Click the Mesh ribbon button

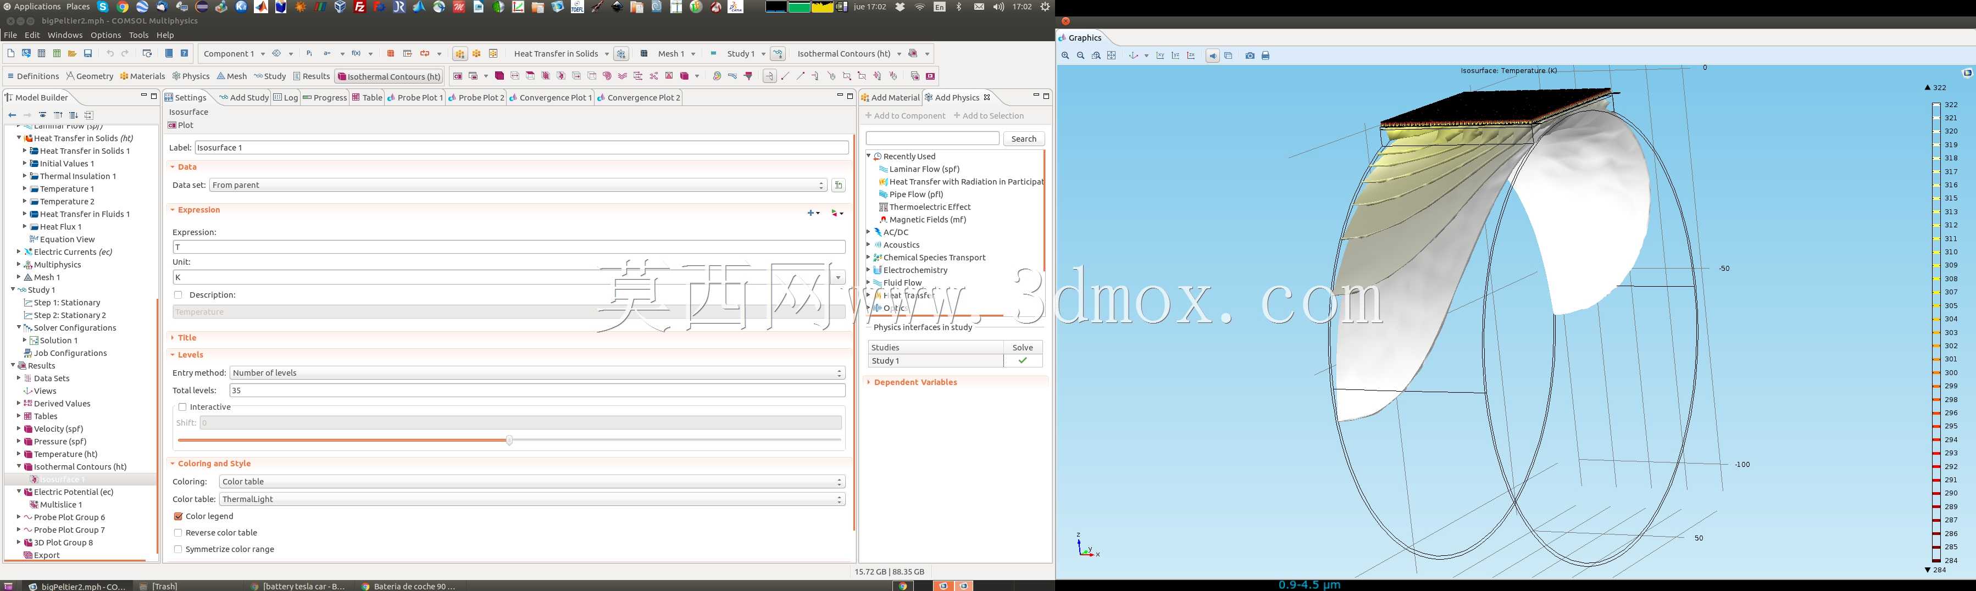tap(232, 77)
